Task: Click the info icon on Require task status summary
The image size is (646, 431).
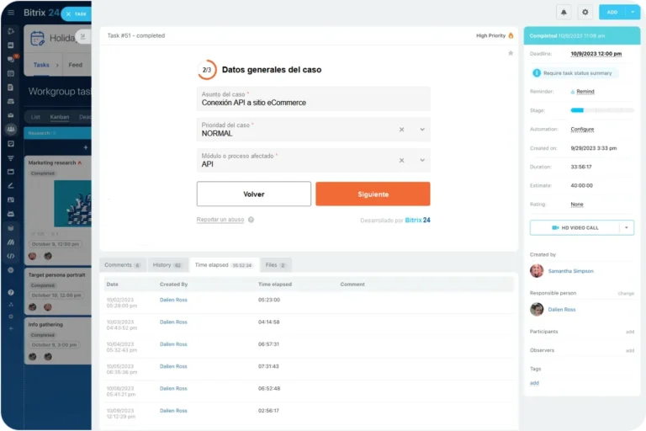Action: pyautogui.click(x=537, y=73)
